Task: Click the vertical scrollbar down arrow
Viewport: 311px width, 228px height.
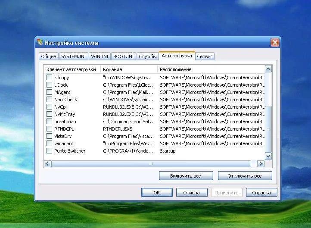Action: [x=268, y=156]
